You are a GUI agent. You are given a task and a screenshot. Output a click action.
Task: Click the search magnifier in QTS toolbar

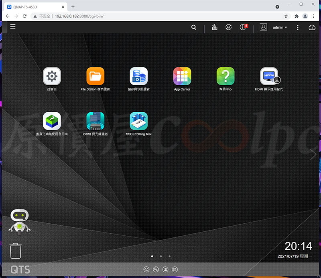[x=194, y=27]
